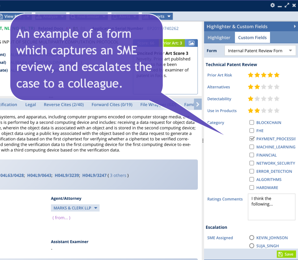Show the 3 others classification codes

point(118,175)
